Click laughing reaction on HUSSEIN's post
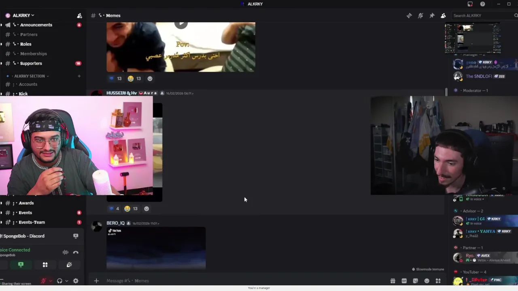Screen dimensions: 518x291 click(x=131, y=209)
